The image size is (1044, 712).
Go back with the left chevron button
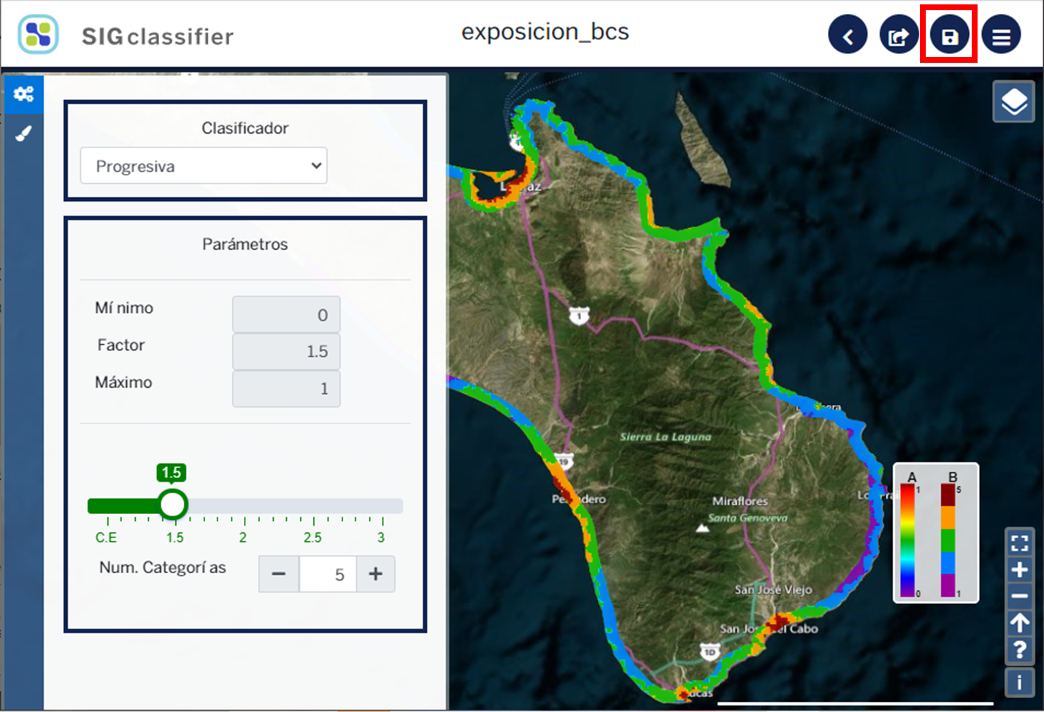848,34
